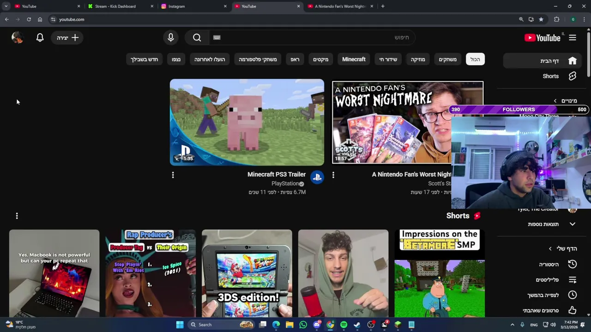Open the PlayStation channel name link
Screen dimensions: 591x332
pos(285,184)
